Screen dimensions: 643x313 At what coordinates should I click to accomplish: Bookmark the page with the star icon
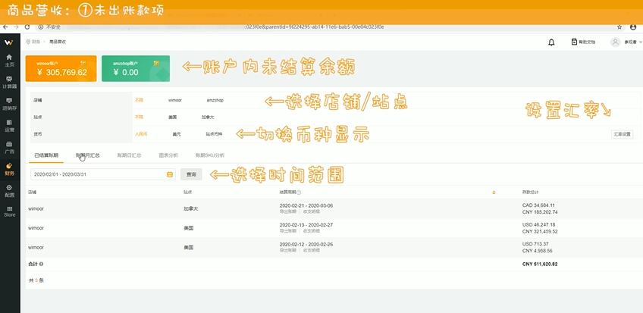pyautogui.click(x=619, y=27)
